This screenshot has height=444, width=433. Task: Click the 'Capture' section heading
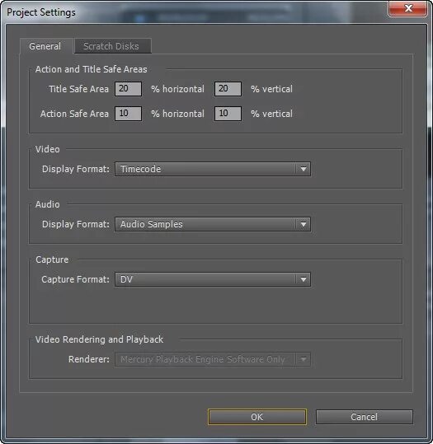click(x=52, y=259)
